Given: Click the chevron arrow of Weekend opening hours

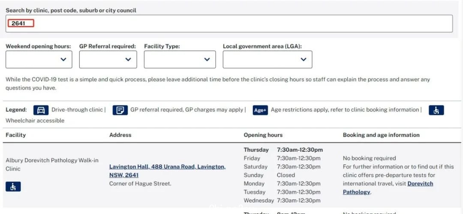Looking at the screenshot, I should (x=63, y=60).
